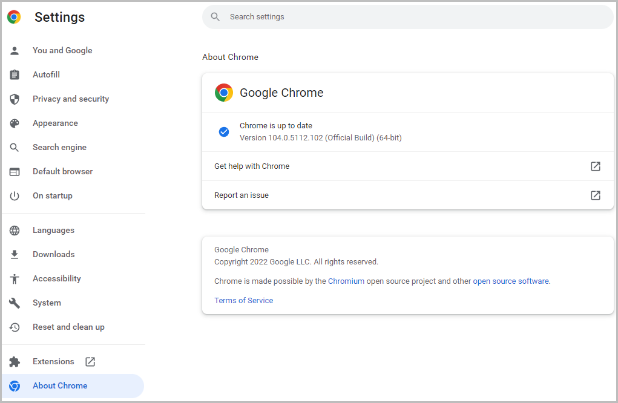618x403 pixels.
Task: Click the browser window icon for Default browser
Action: (15, 172)
